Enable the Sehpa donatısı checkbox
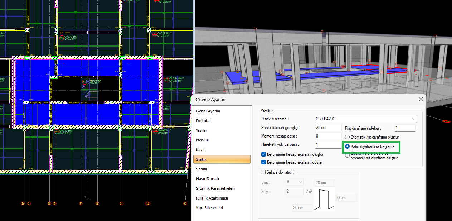This screenshot has width=452, height=221. (263, 172)
